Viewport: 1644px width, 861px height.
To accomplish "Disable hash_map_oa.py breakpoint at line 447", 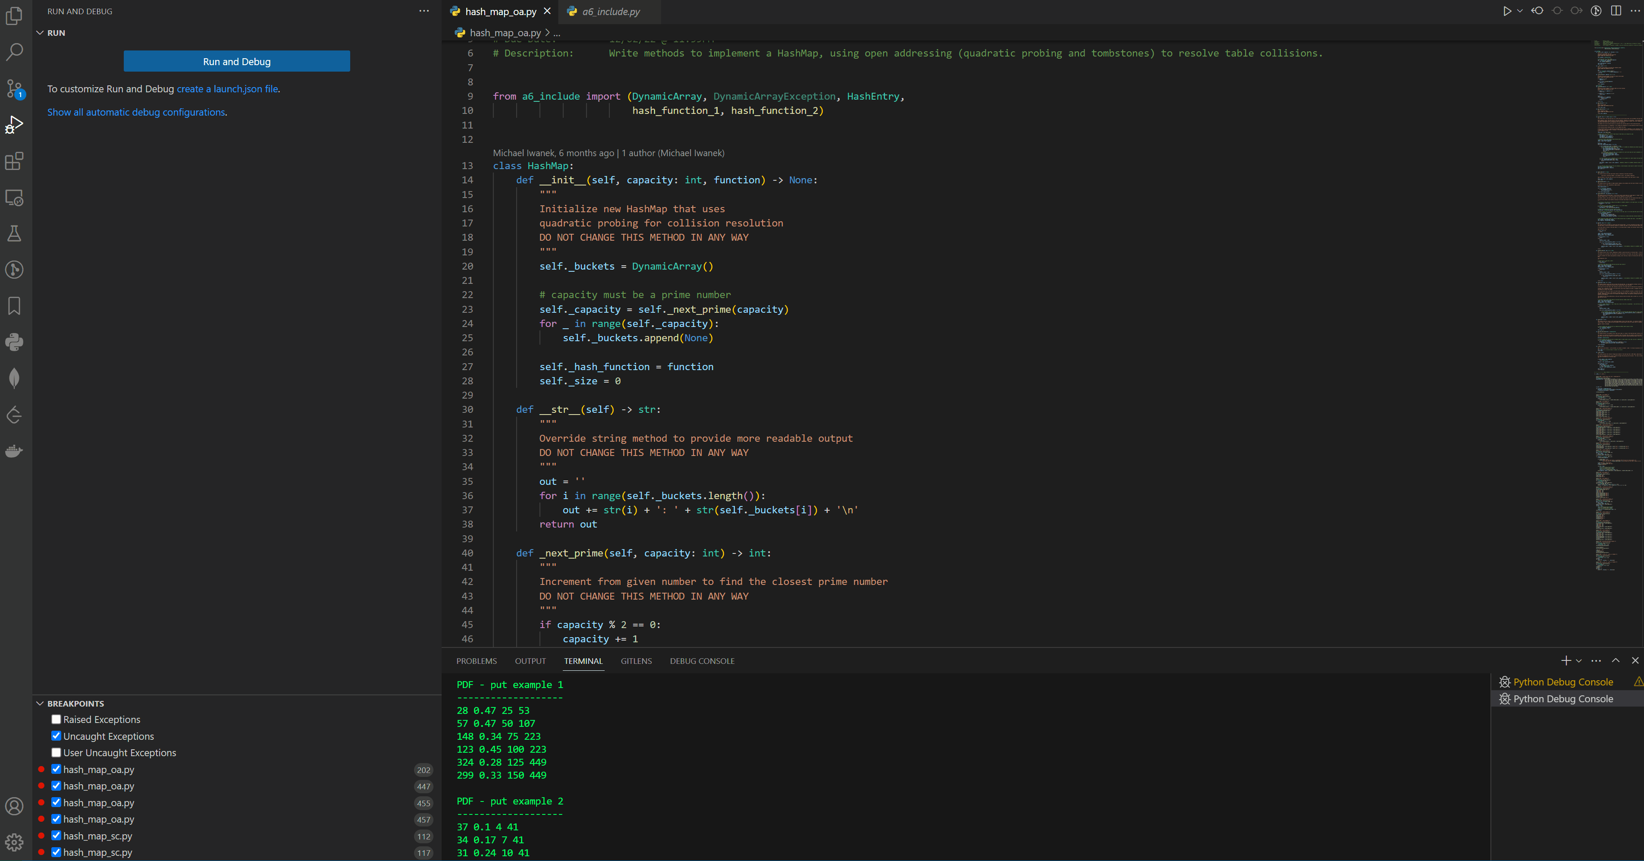I will click(56, 786).
